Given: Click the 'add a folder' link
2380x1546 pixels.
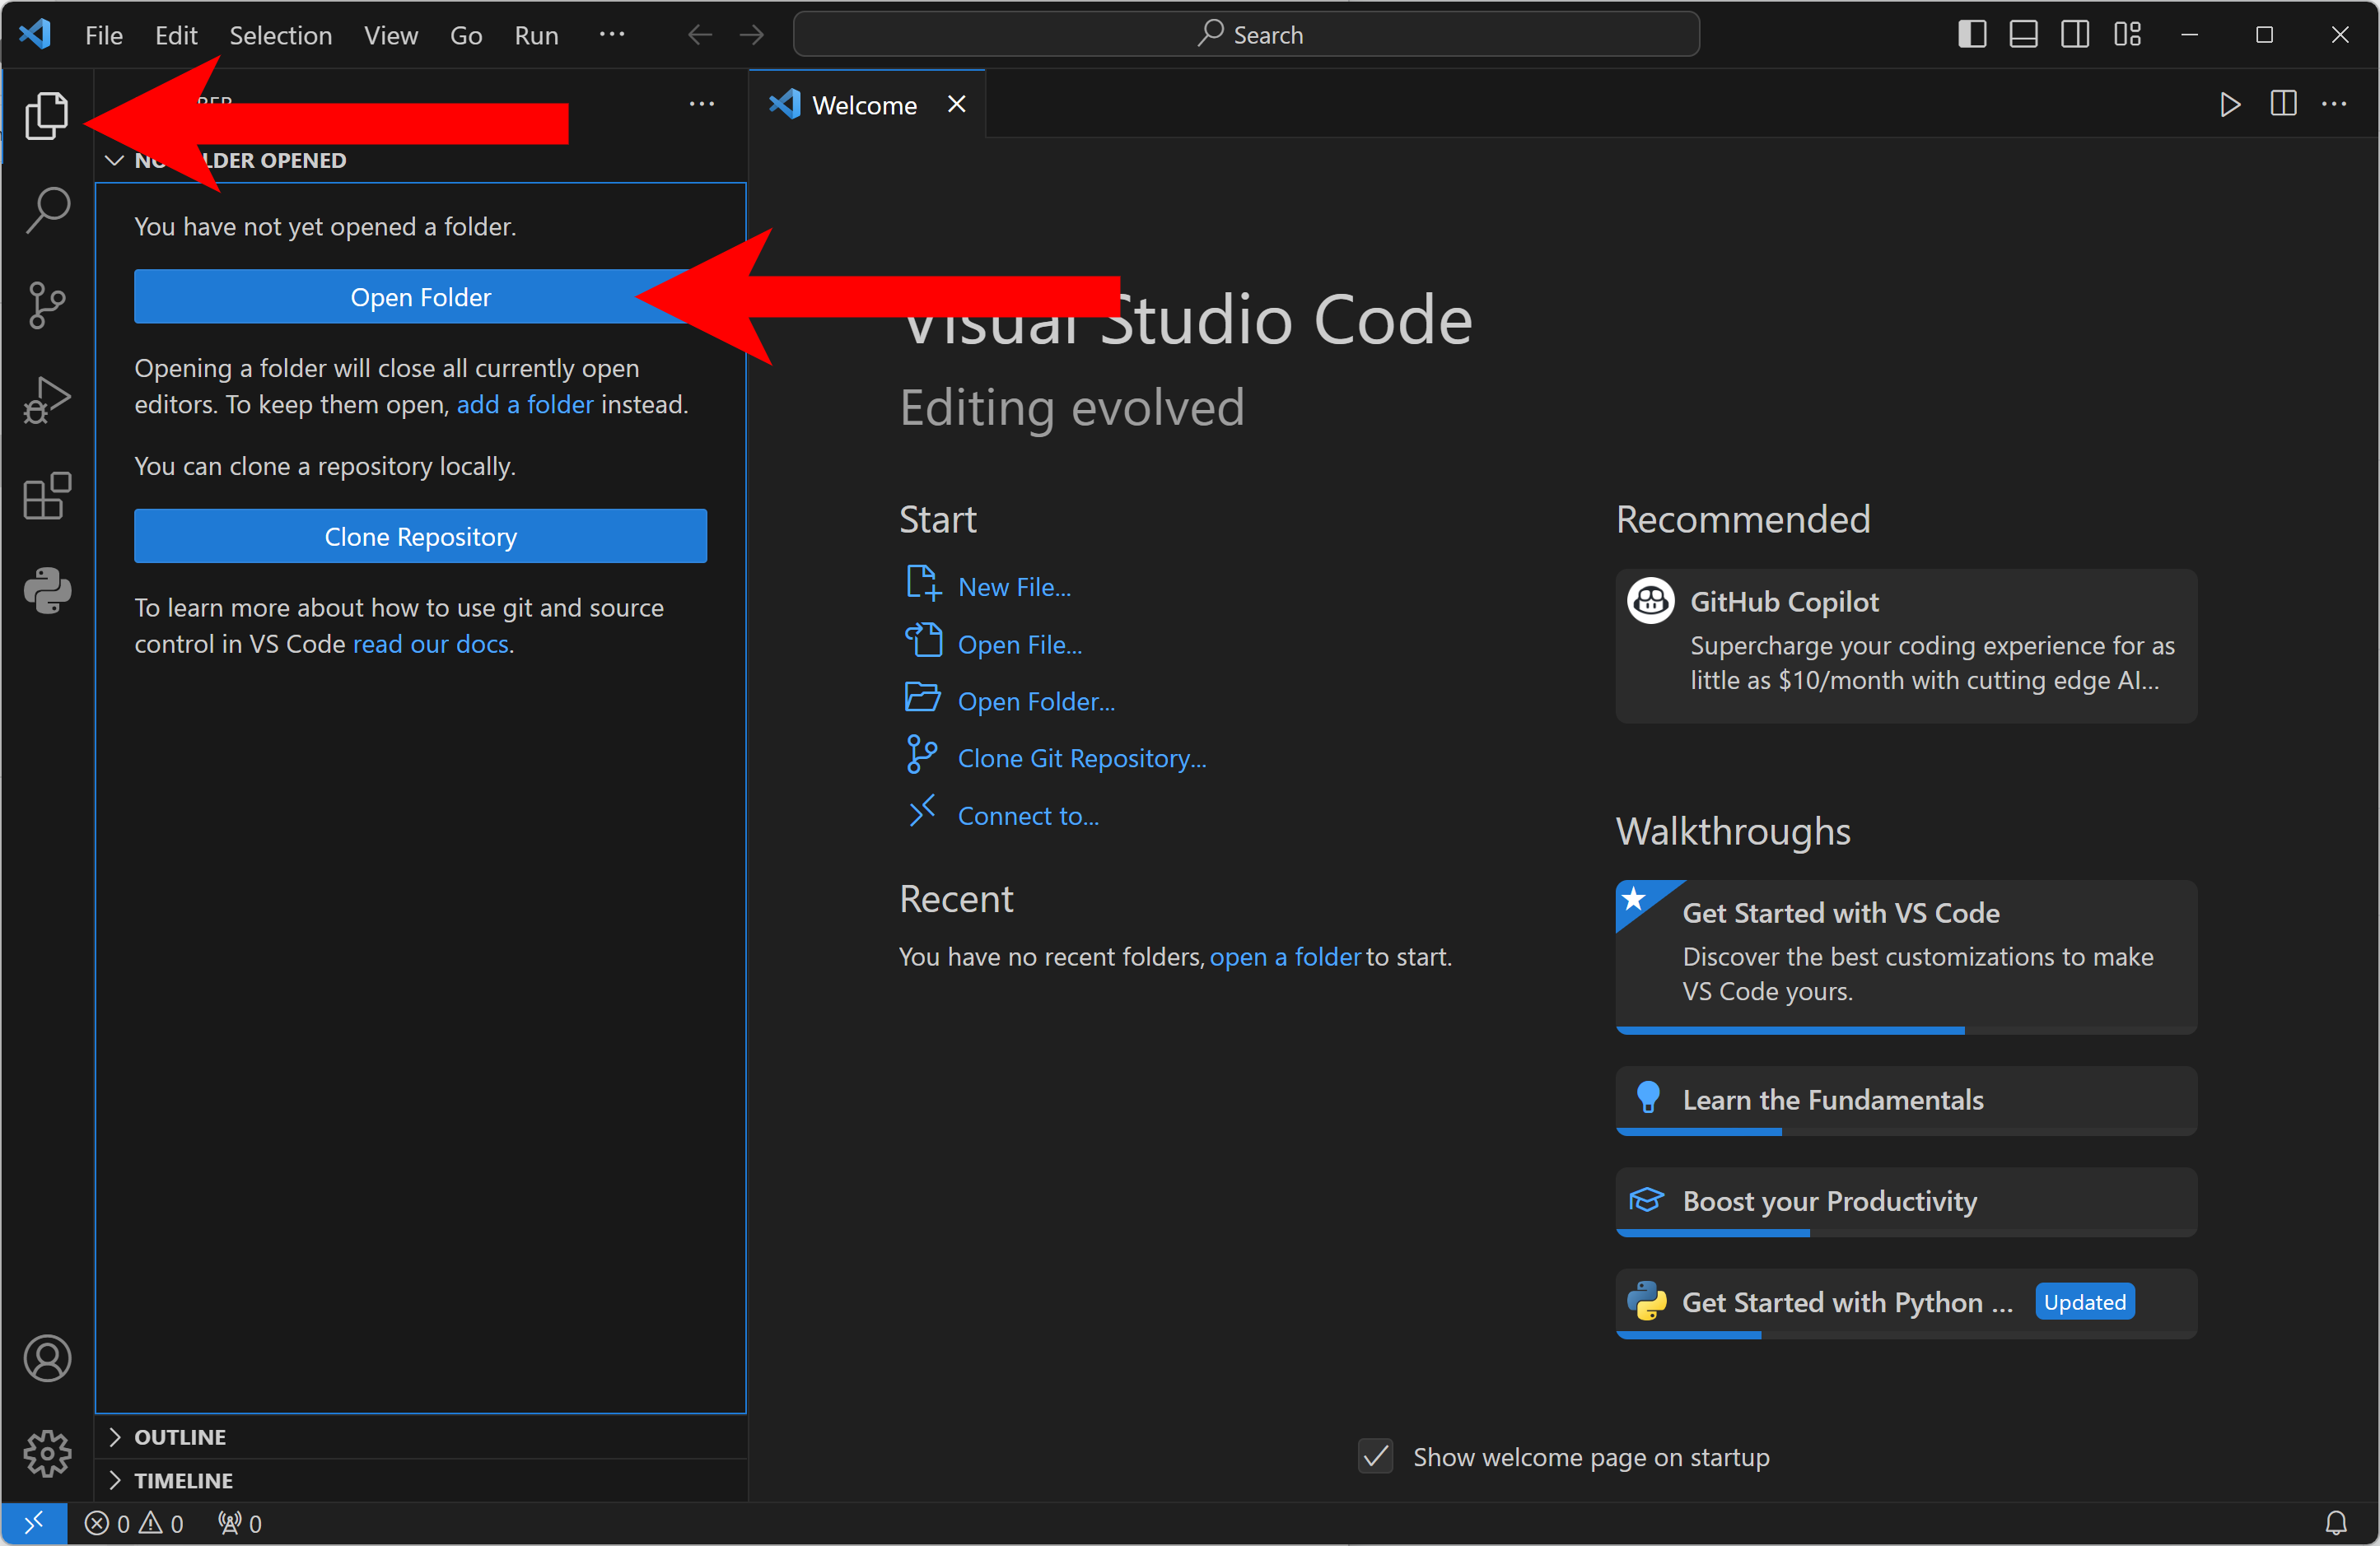Looking at the screenshot, I should (x=525, y=405).
